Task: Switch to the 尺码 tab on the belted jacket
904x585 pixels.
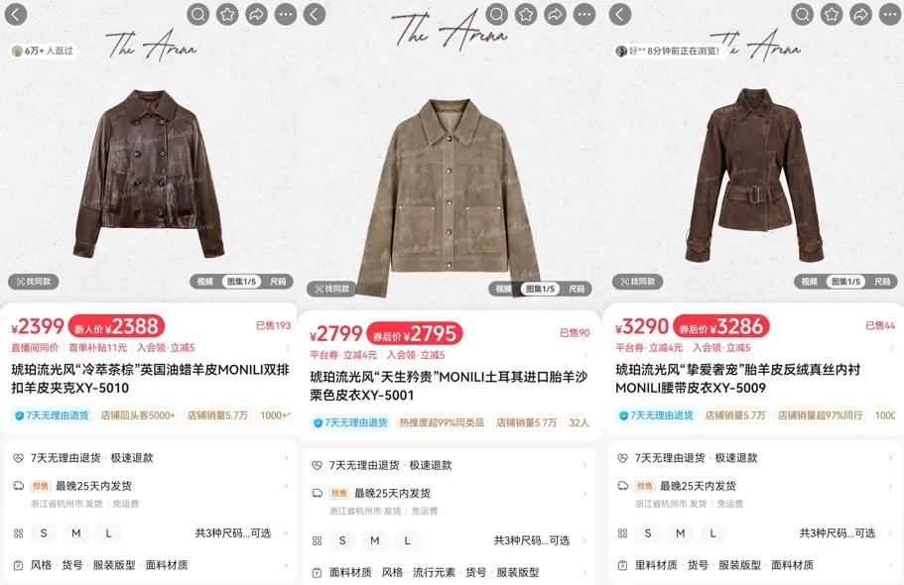Action: [x=882, y=282]
